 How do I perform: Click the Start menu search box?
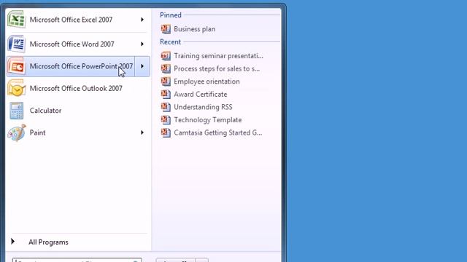click(x=77, y=261)
